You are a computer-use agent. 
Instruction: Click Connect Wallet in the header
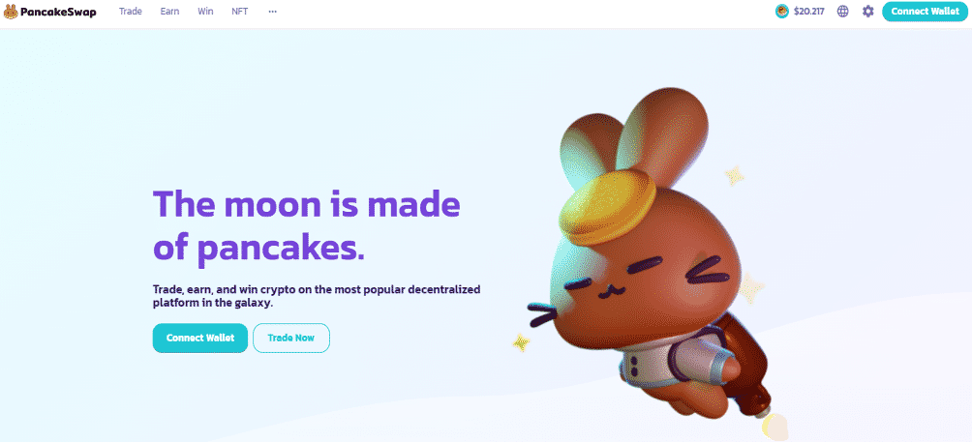click(925, 12)
